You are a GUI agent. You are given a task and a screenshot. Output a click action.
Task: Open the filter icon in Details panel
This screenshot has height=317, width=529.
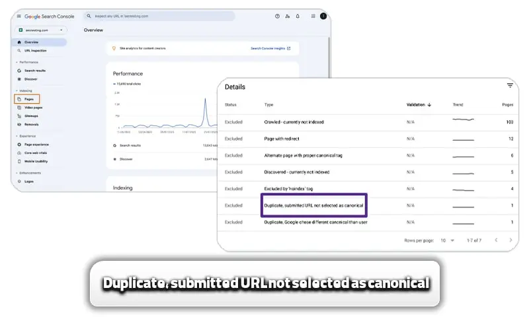click(510, 86)
